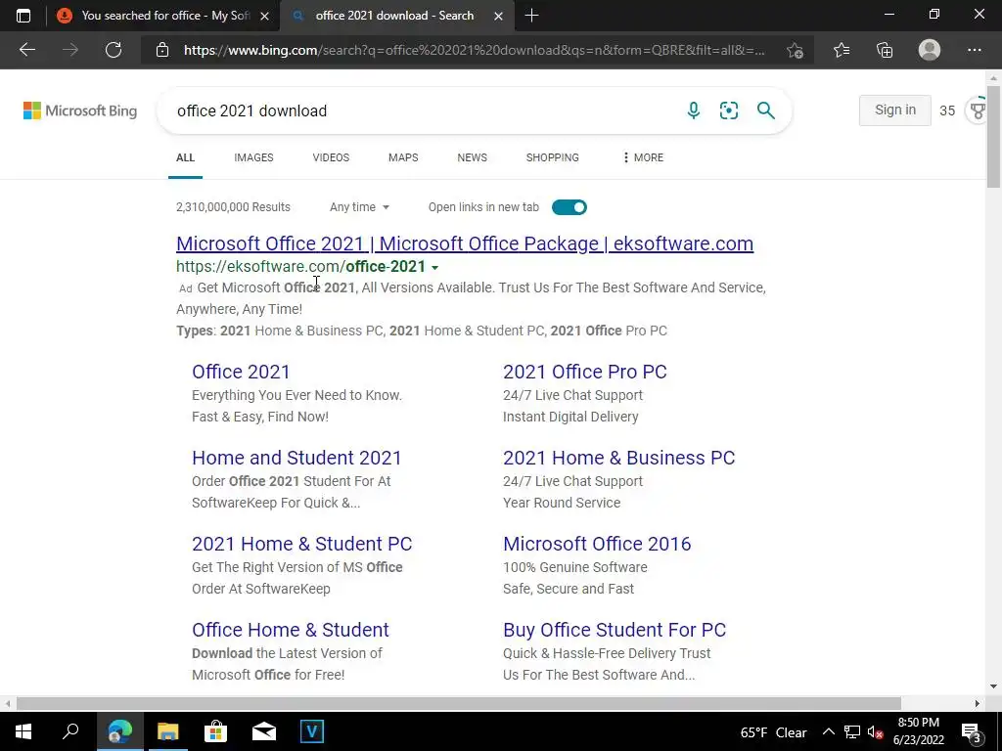Close the 'office 2021 download' tab
Viewport: 1002px width, 751px height.
[x=498, y=16]
